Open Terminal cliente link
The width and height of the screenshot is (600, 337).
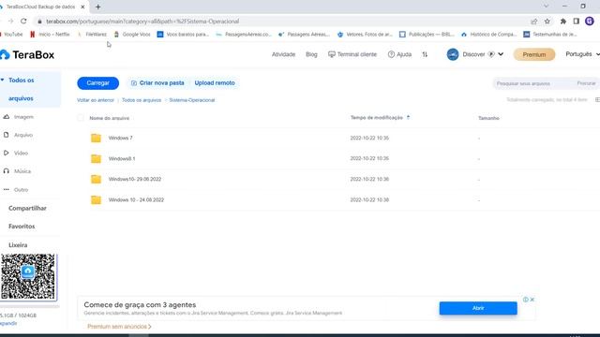coord(352,54)
